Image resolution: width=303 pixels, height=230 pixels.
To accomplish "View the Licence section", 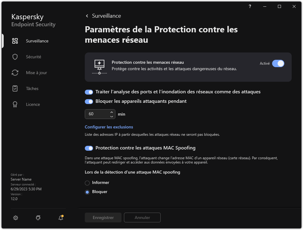I will click(x=32, y=104).
